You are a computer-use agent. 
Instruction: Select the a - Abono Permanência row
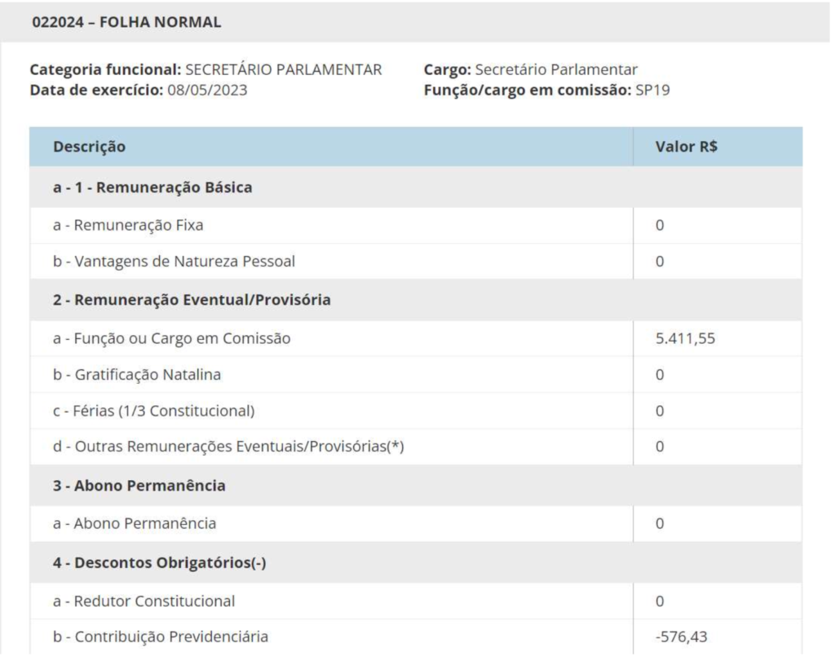(135, 523)
